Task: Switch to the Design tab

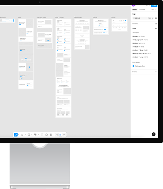Action: click(135, 9)
